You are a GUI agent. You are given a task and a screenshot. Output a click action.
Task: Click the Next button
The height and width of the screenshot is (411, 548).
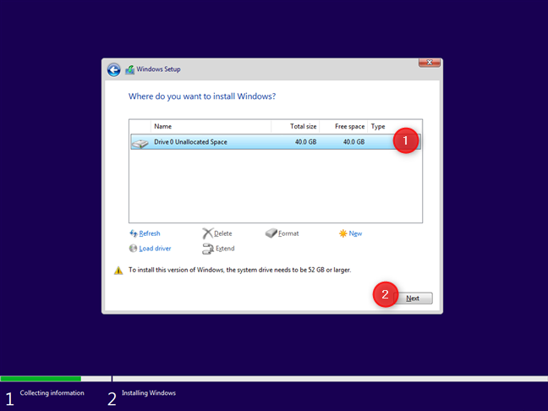(413, 299)
